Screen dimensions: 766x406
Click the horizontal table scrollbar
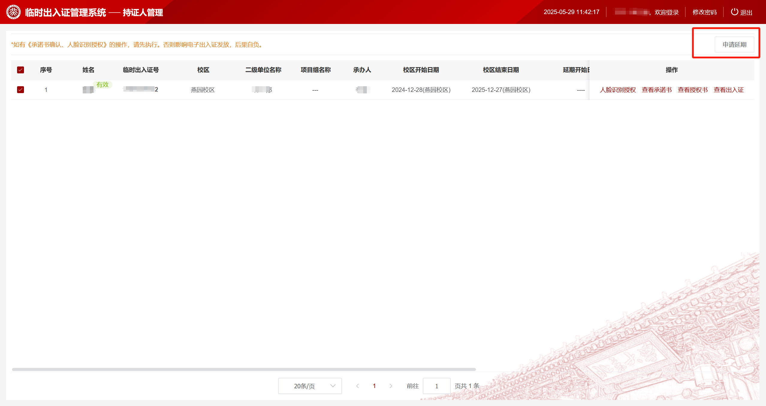click(243, 369)
